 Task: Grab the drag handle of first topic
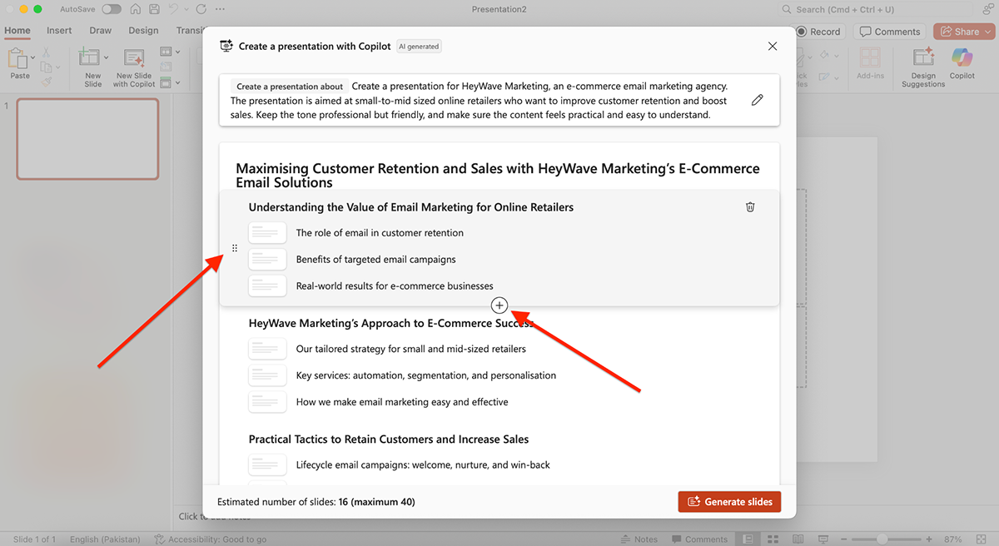[234, 248]
